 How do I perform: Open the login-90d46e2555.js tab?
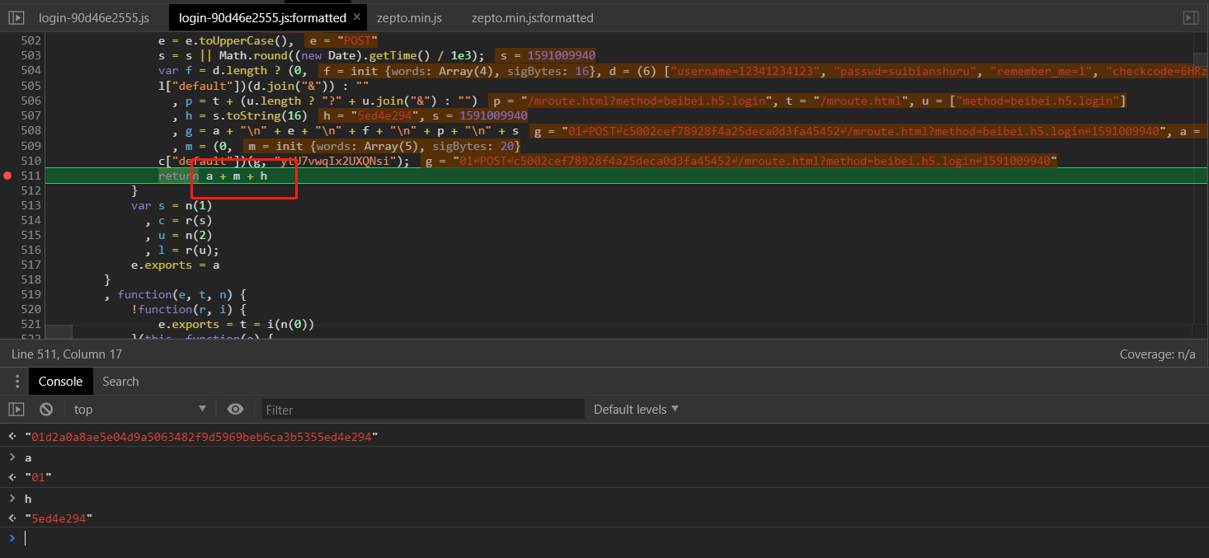click(x=94, y=17)
